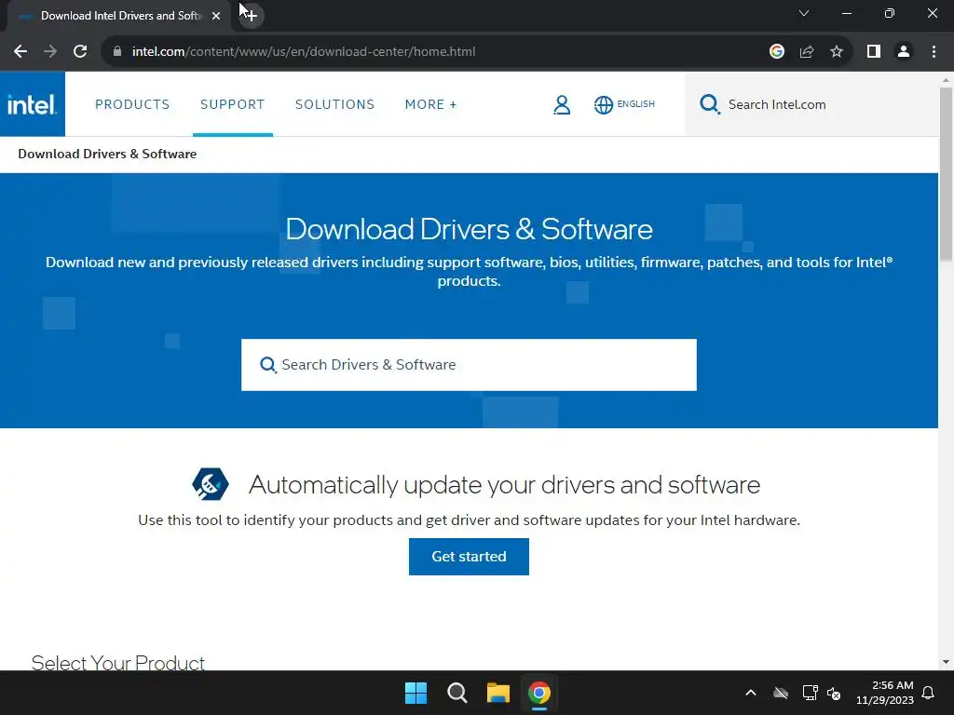Screen dimensions: 954x715
Task: Open the SUPPORT menu
Action: pyautogui.click(x=232, y=104)
